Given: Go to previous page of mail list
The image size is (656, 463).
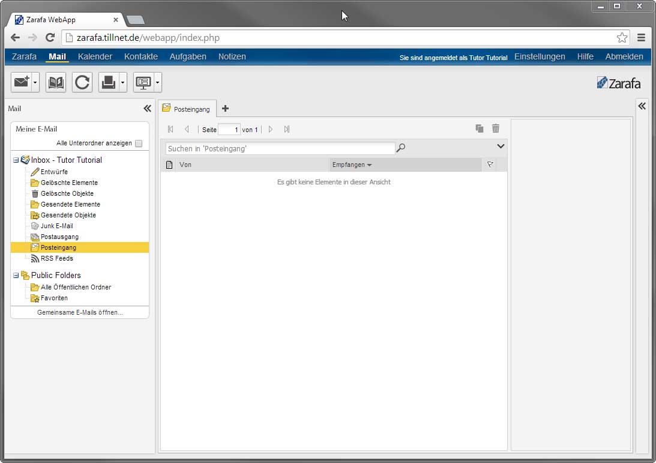Looking at the screenshot, I should coord(187,129).
